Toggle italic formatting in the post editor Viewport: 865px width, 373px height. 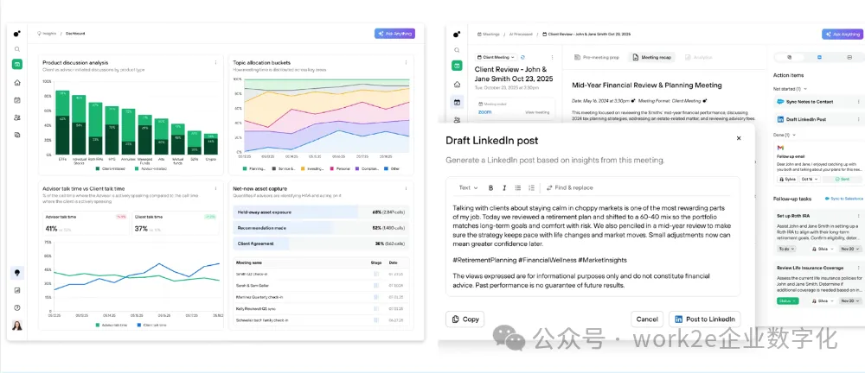click(x=504, y=187)
